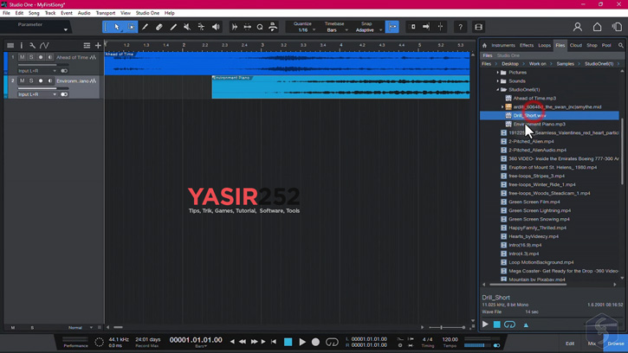Open the inspector i icon

point(22,45)
